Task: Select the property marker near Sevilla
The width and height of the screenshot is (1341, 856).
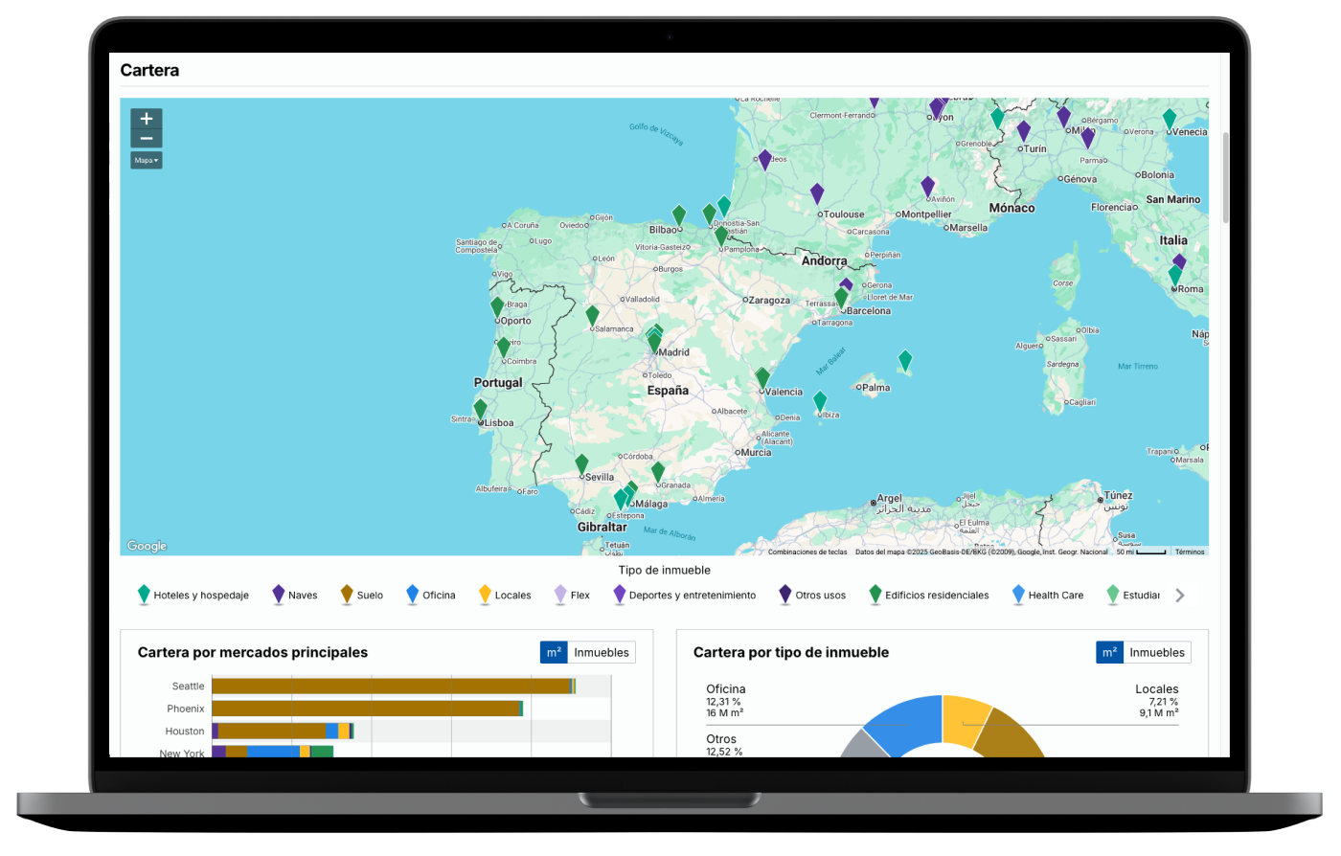Action: (581, 464)
